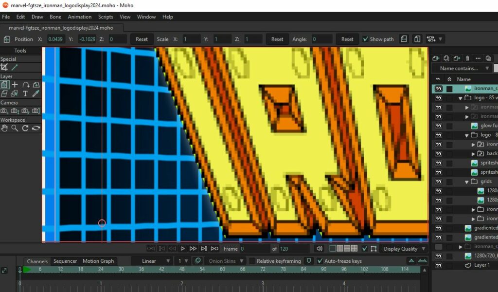Hide the ironman_s layer with its eye toggle
This screenshot has height=292, width=498.
[x=438, y=89]
